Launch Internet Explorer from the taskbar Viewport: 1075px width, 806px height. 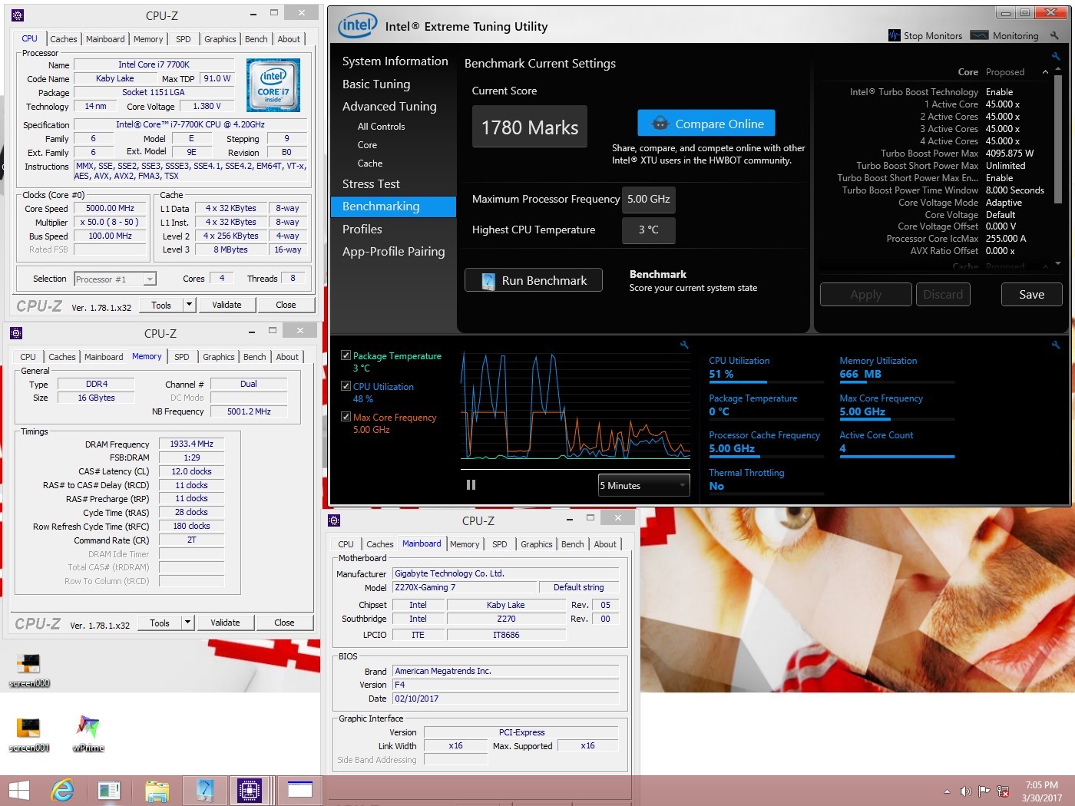(62, 790)
